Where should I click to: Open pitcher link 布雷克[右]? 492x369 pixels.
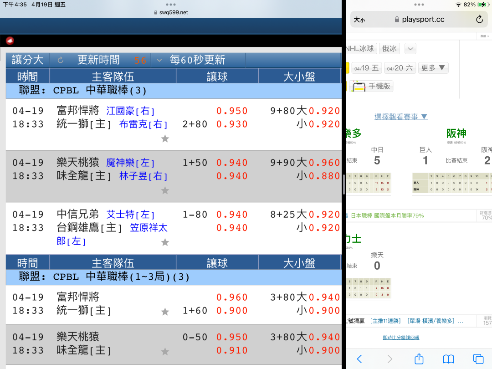pyautogui.click(x=143, y=124)
